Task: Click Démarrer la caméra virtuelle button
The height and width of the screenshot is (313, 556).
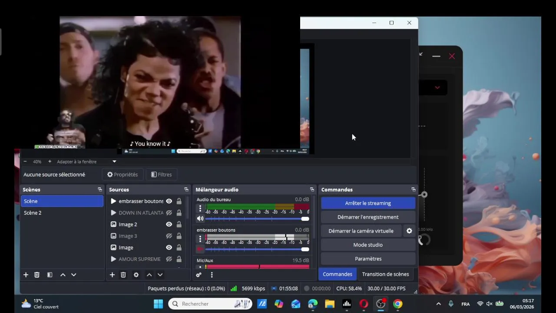Action: click(361, 231)
